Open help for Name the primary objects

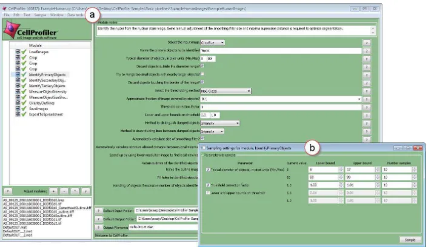(x=367, y=51)
